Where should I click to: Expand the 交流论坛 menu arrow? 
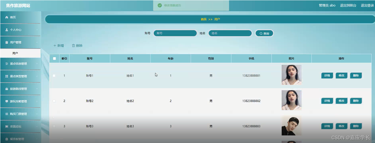(37, 127)
